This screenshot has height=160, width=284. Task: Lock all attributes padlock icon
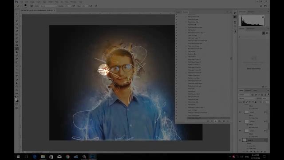256,102
